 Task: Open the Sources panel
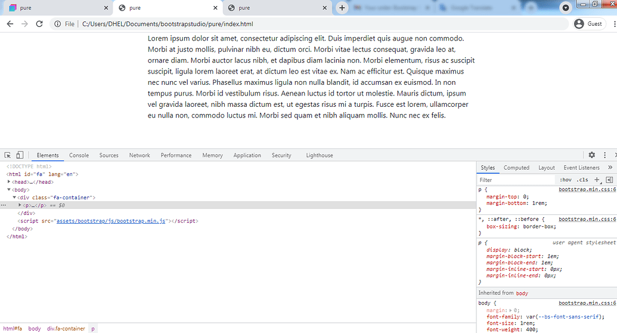[109, 155]
